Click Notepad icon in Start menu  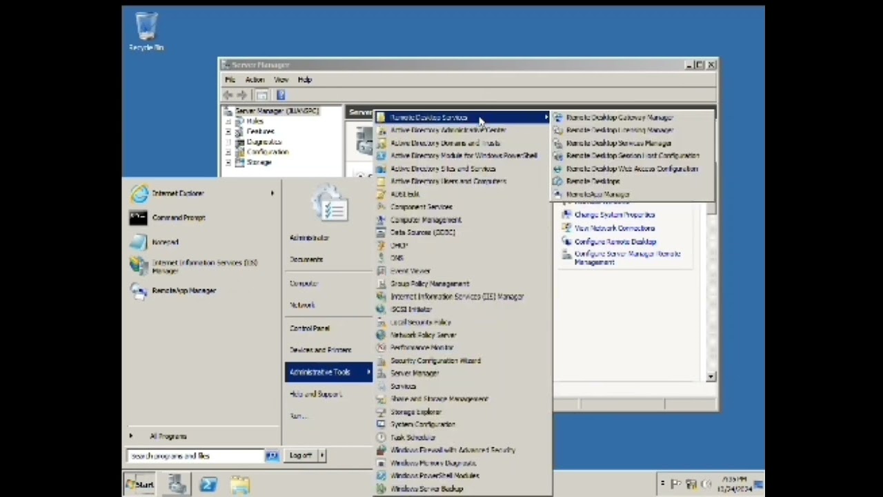click(139, 242)
